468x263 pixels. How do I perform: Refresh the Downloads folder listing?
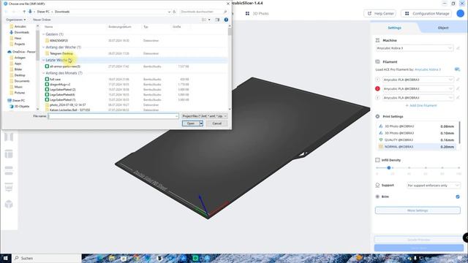[174, 12]
